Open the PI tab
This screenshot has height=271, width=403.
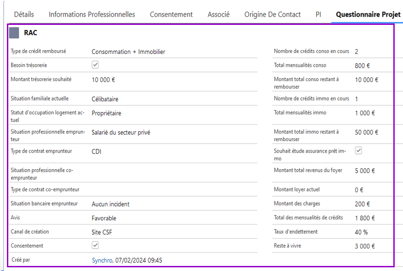pos(318,14)
